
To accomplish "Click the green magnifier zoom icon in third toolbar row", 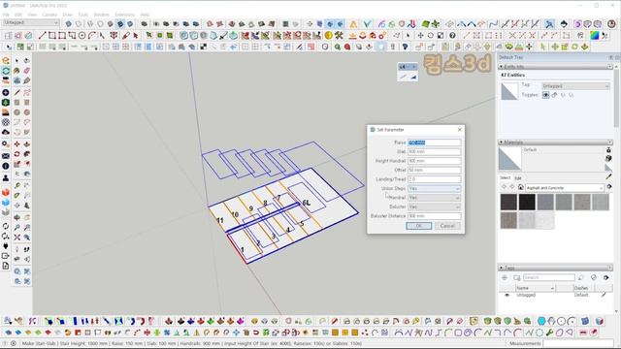I will (x=338, y=47).
